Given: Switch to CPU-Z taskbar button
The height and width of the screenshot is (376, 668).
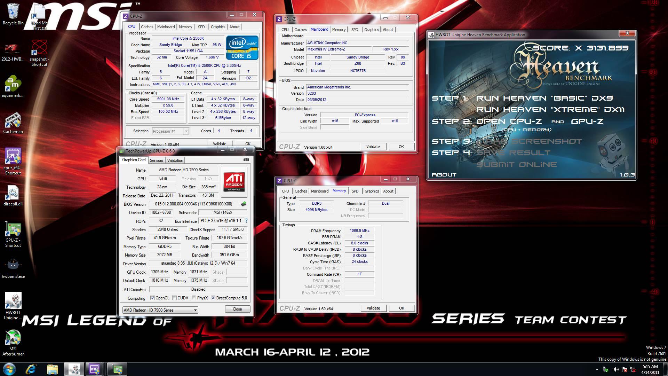Looking at the screenshot, I should click(x=95, y=369).
